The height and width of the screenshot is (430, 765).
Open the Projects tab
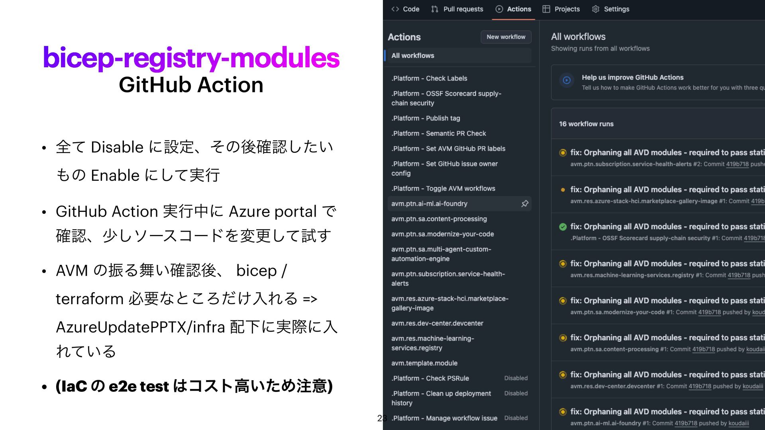(561, 9)
